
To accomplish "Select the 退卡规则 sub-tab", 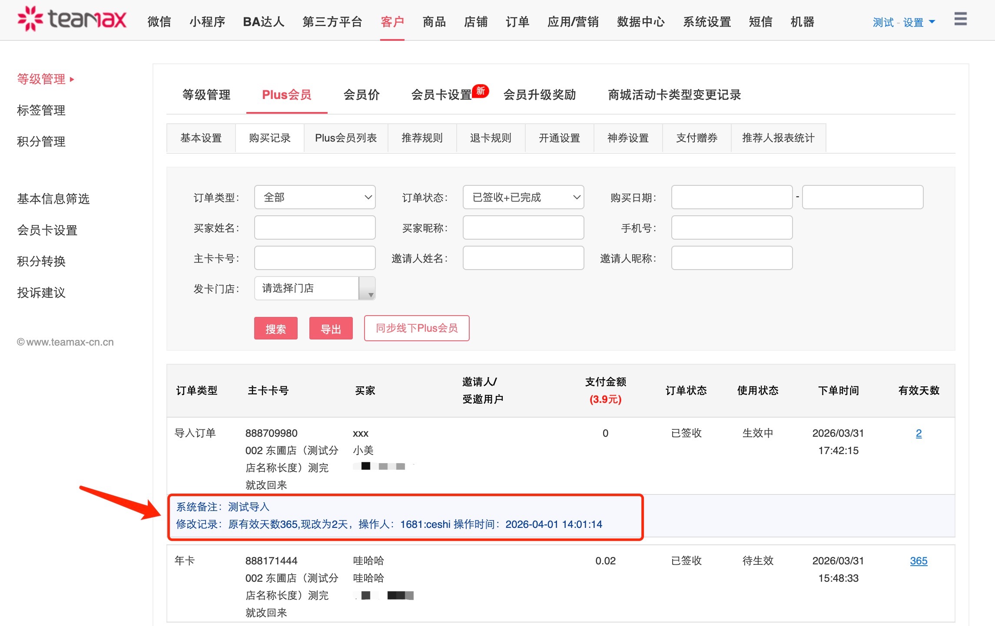I will [x=491, y=138].
